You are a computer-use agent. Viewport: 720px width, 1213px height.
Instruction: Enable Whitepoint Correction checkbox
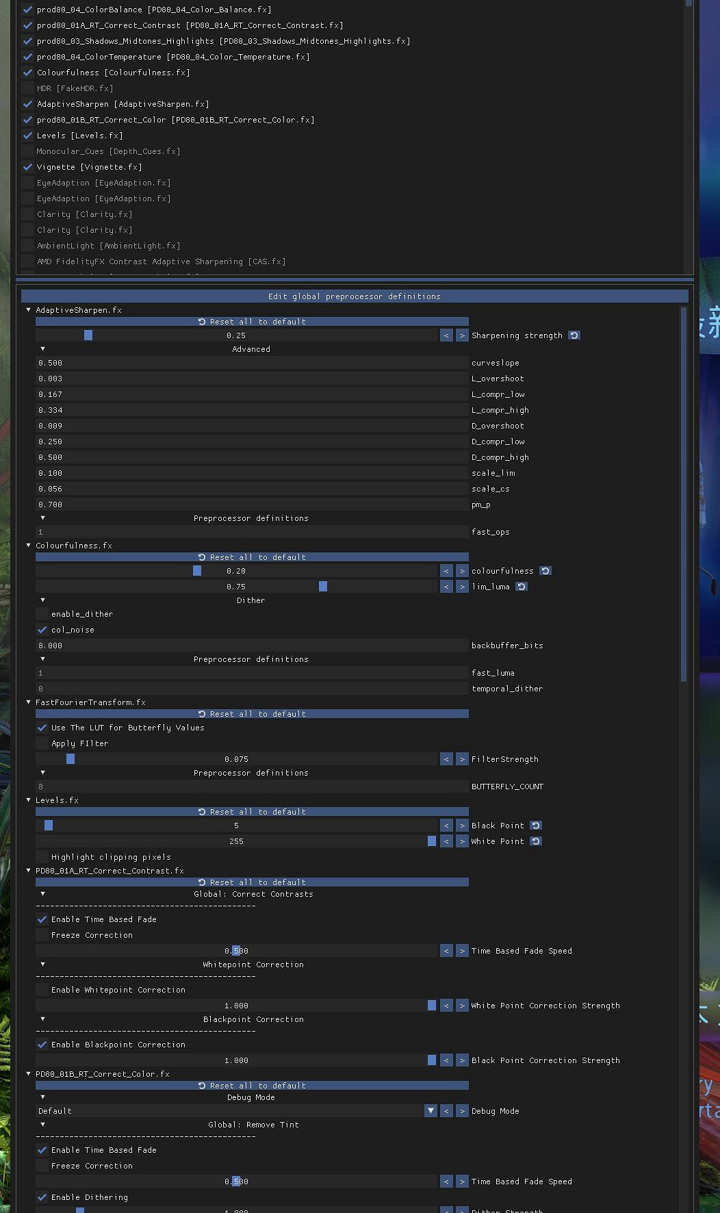(x=42, y=990)
